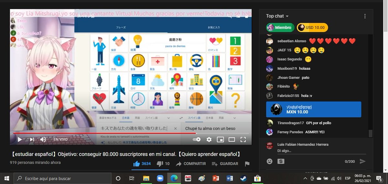Skip to the next video
Viewport: 388px width, 184px height.
32,139
